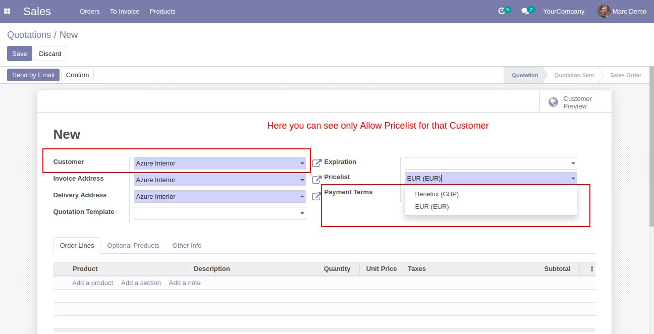Open the To Invoice menu

tap(125, 11)
